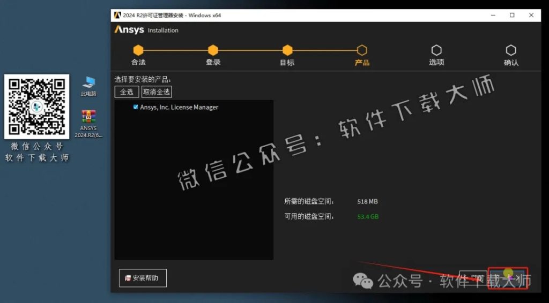Image resolution: width=549 pixels, height=303 pixels.
Task: Click the Installation text beside Ansys logo
Action: pyautogui.click(x=163, y=31)
